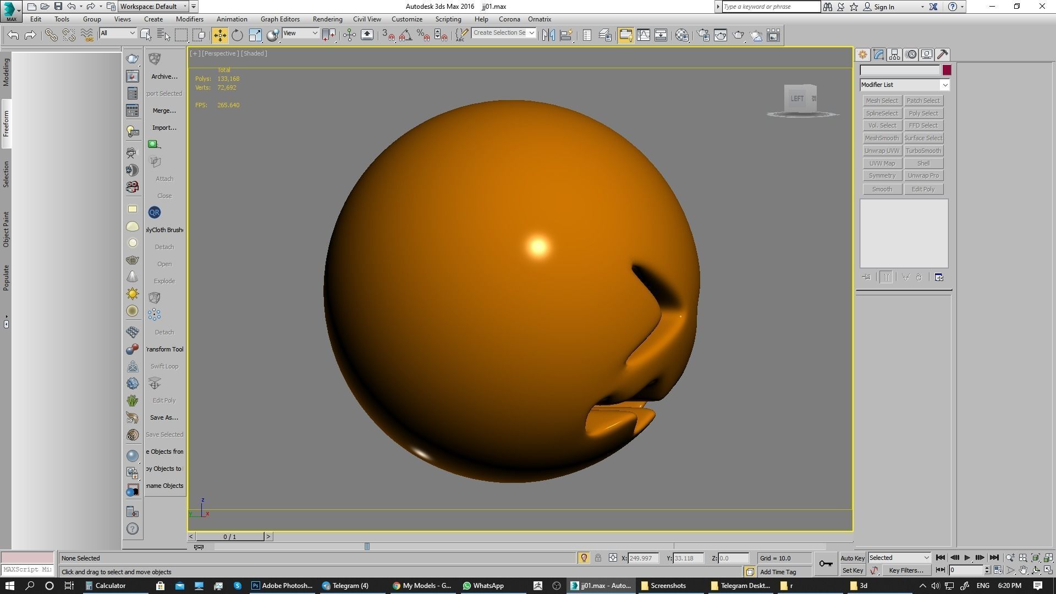This screenshot has width=1056, height=594.
Task: Click Save As... in side panel
Action: (164, 417)
